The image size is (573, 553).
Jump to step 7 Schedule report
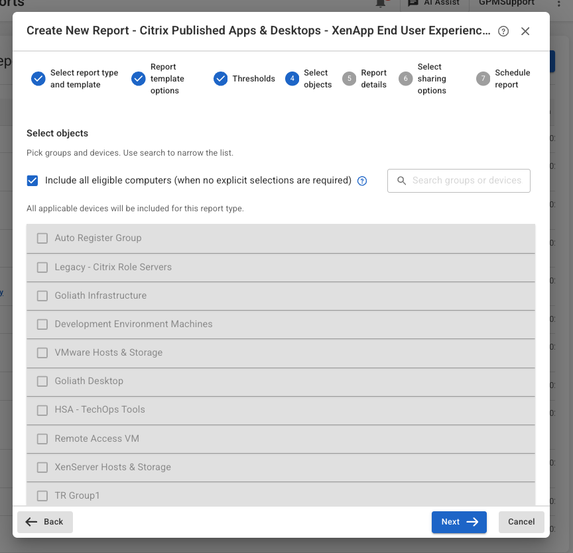tap(503, 78)
